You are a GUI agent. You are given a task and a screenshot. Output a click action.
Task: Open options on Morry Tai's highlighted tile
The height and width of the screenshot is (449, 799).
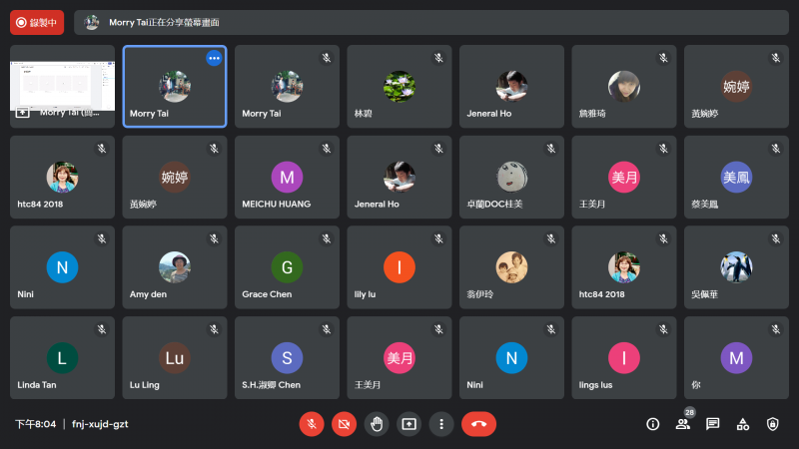click(x=214, y=58)
